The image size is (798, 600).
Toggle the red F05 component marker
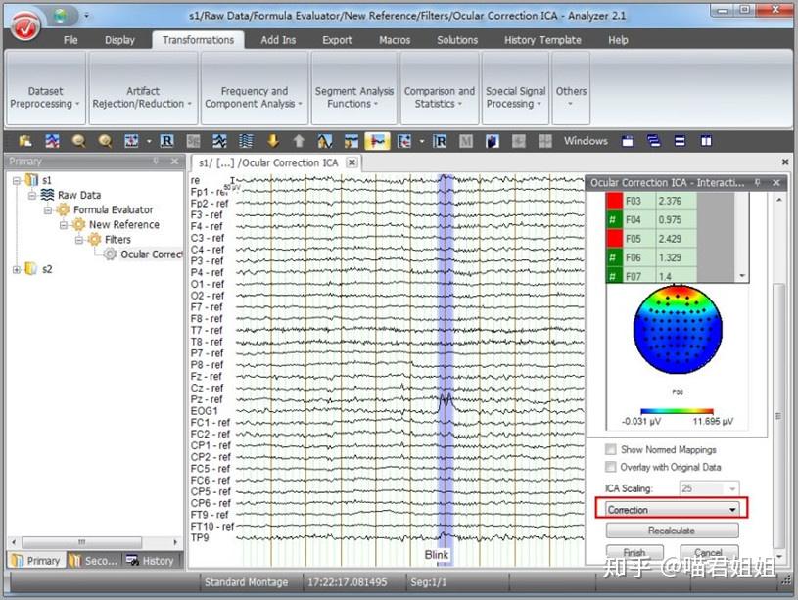[x=615, y=239]
